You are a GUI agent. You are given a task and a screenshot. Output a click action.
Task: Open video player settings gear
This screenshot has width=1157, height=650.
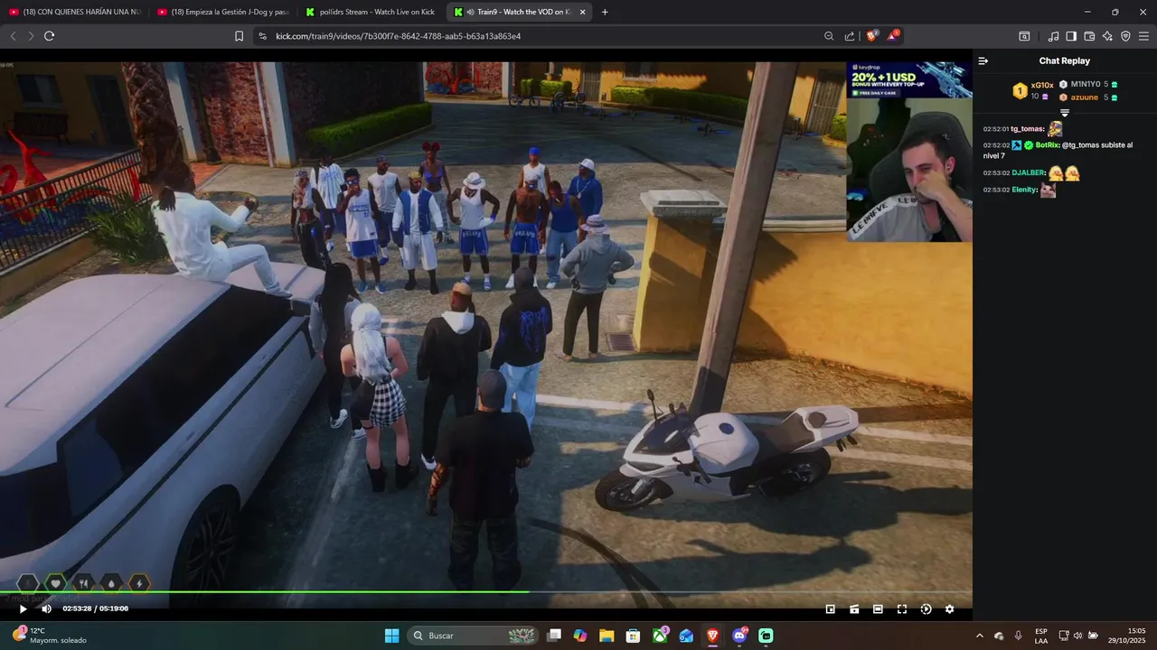tap(949, 609)
